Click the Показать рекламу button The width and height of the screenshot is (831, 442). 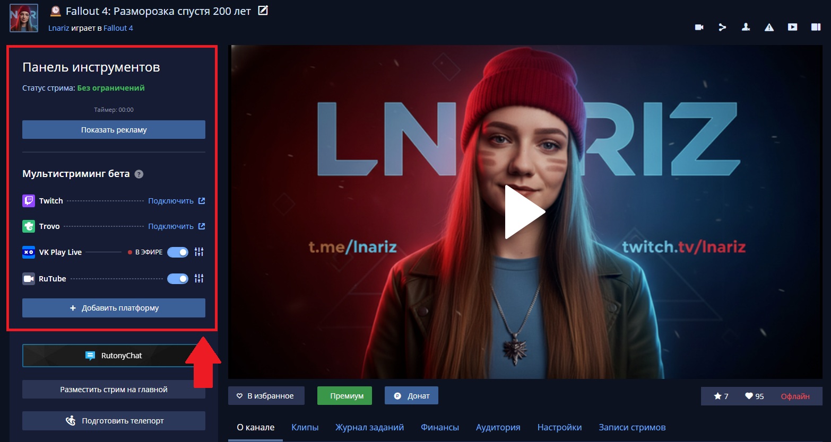pos(114,130)
